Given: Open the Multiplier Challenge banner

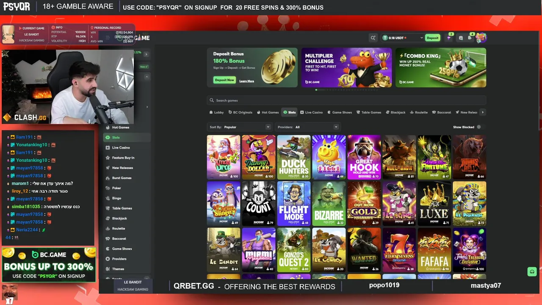Looking at the screenshot, I should click(346, 67).
